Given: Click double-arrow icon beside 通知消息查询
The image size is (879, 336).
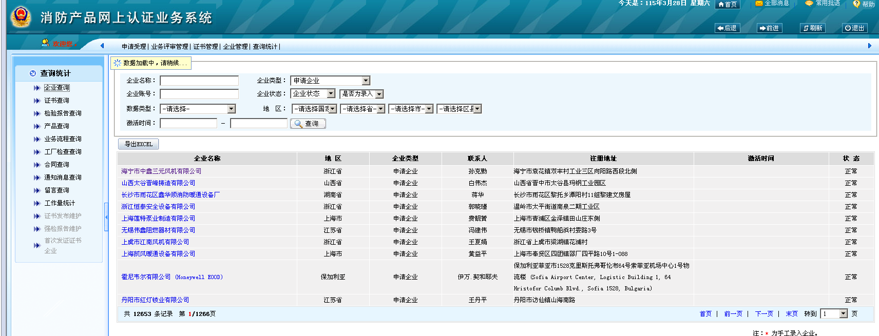Looking at the screenshot, I should (x=36, y=177).
